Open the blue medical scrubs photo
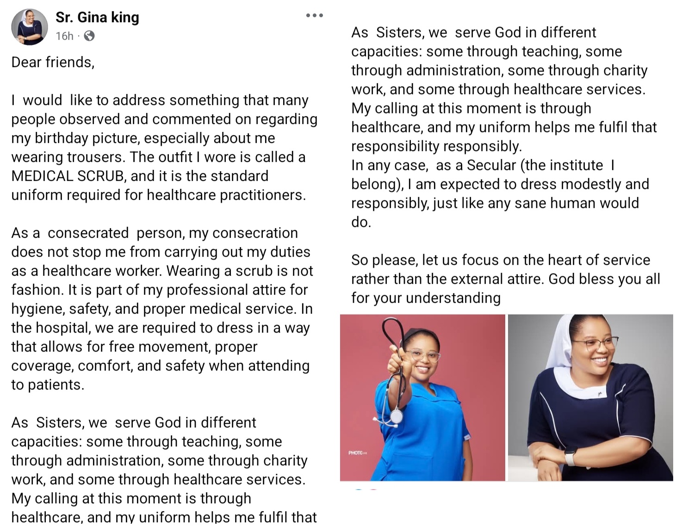The width and height of the screenshot is (694, 532). click(422, 398)
